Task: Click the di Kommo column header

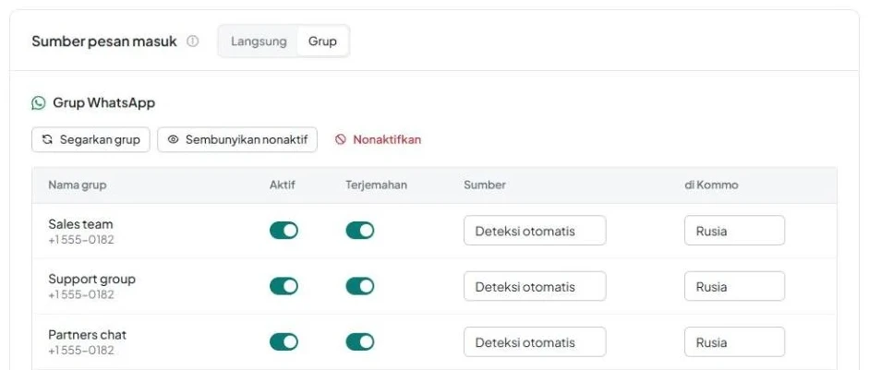Action: pyautogui.click(x=711, y=185)
